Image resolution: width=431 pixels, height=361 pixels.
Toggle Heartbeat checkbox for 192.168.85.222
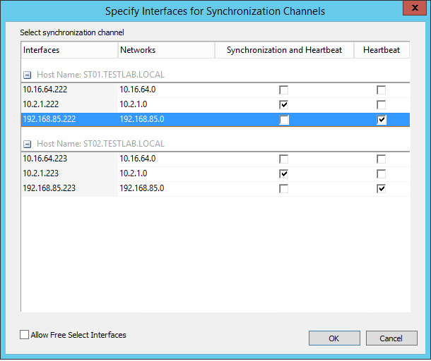click(x=382, y=120)
